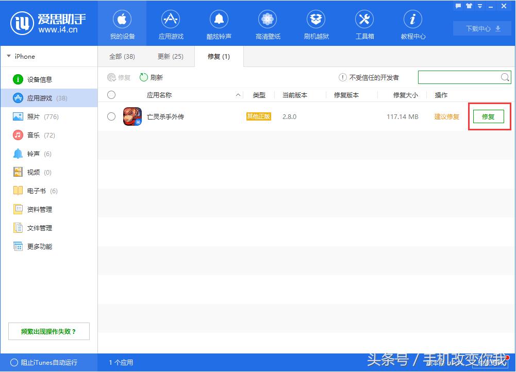Open the 我的设备 section
This screenshot has width=516, height=372.
[x=122, y=23]
